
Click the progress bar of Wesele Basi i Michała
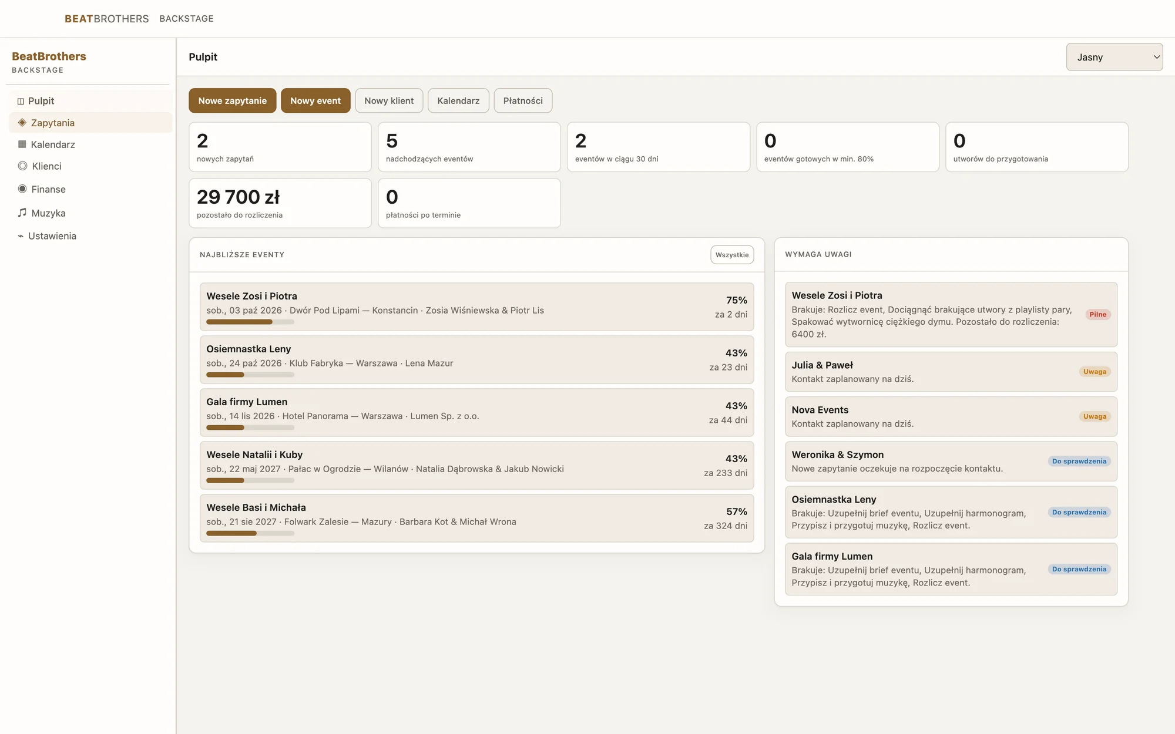click(250, 533)
